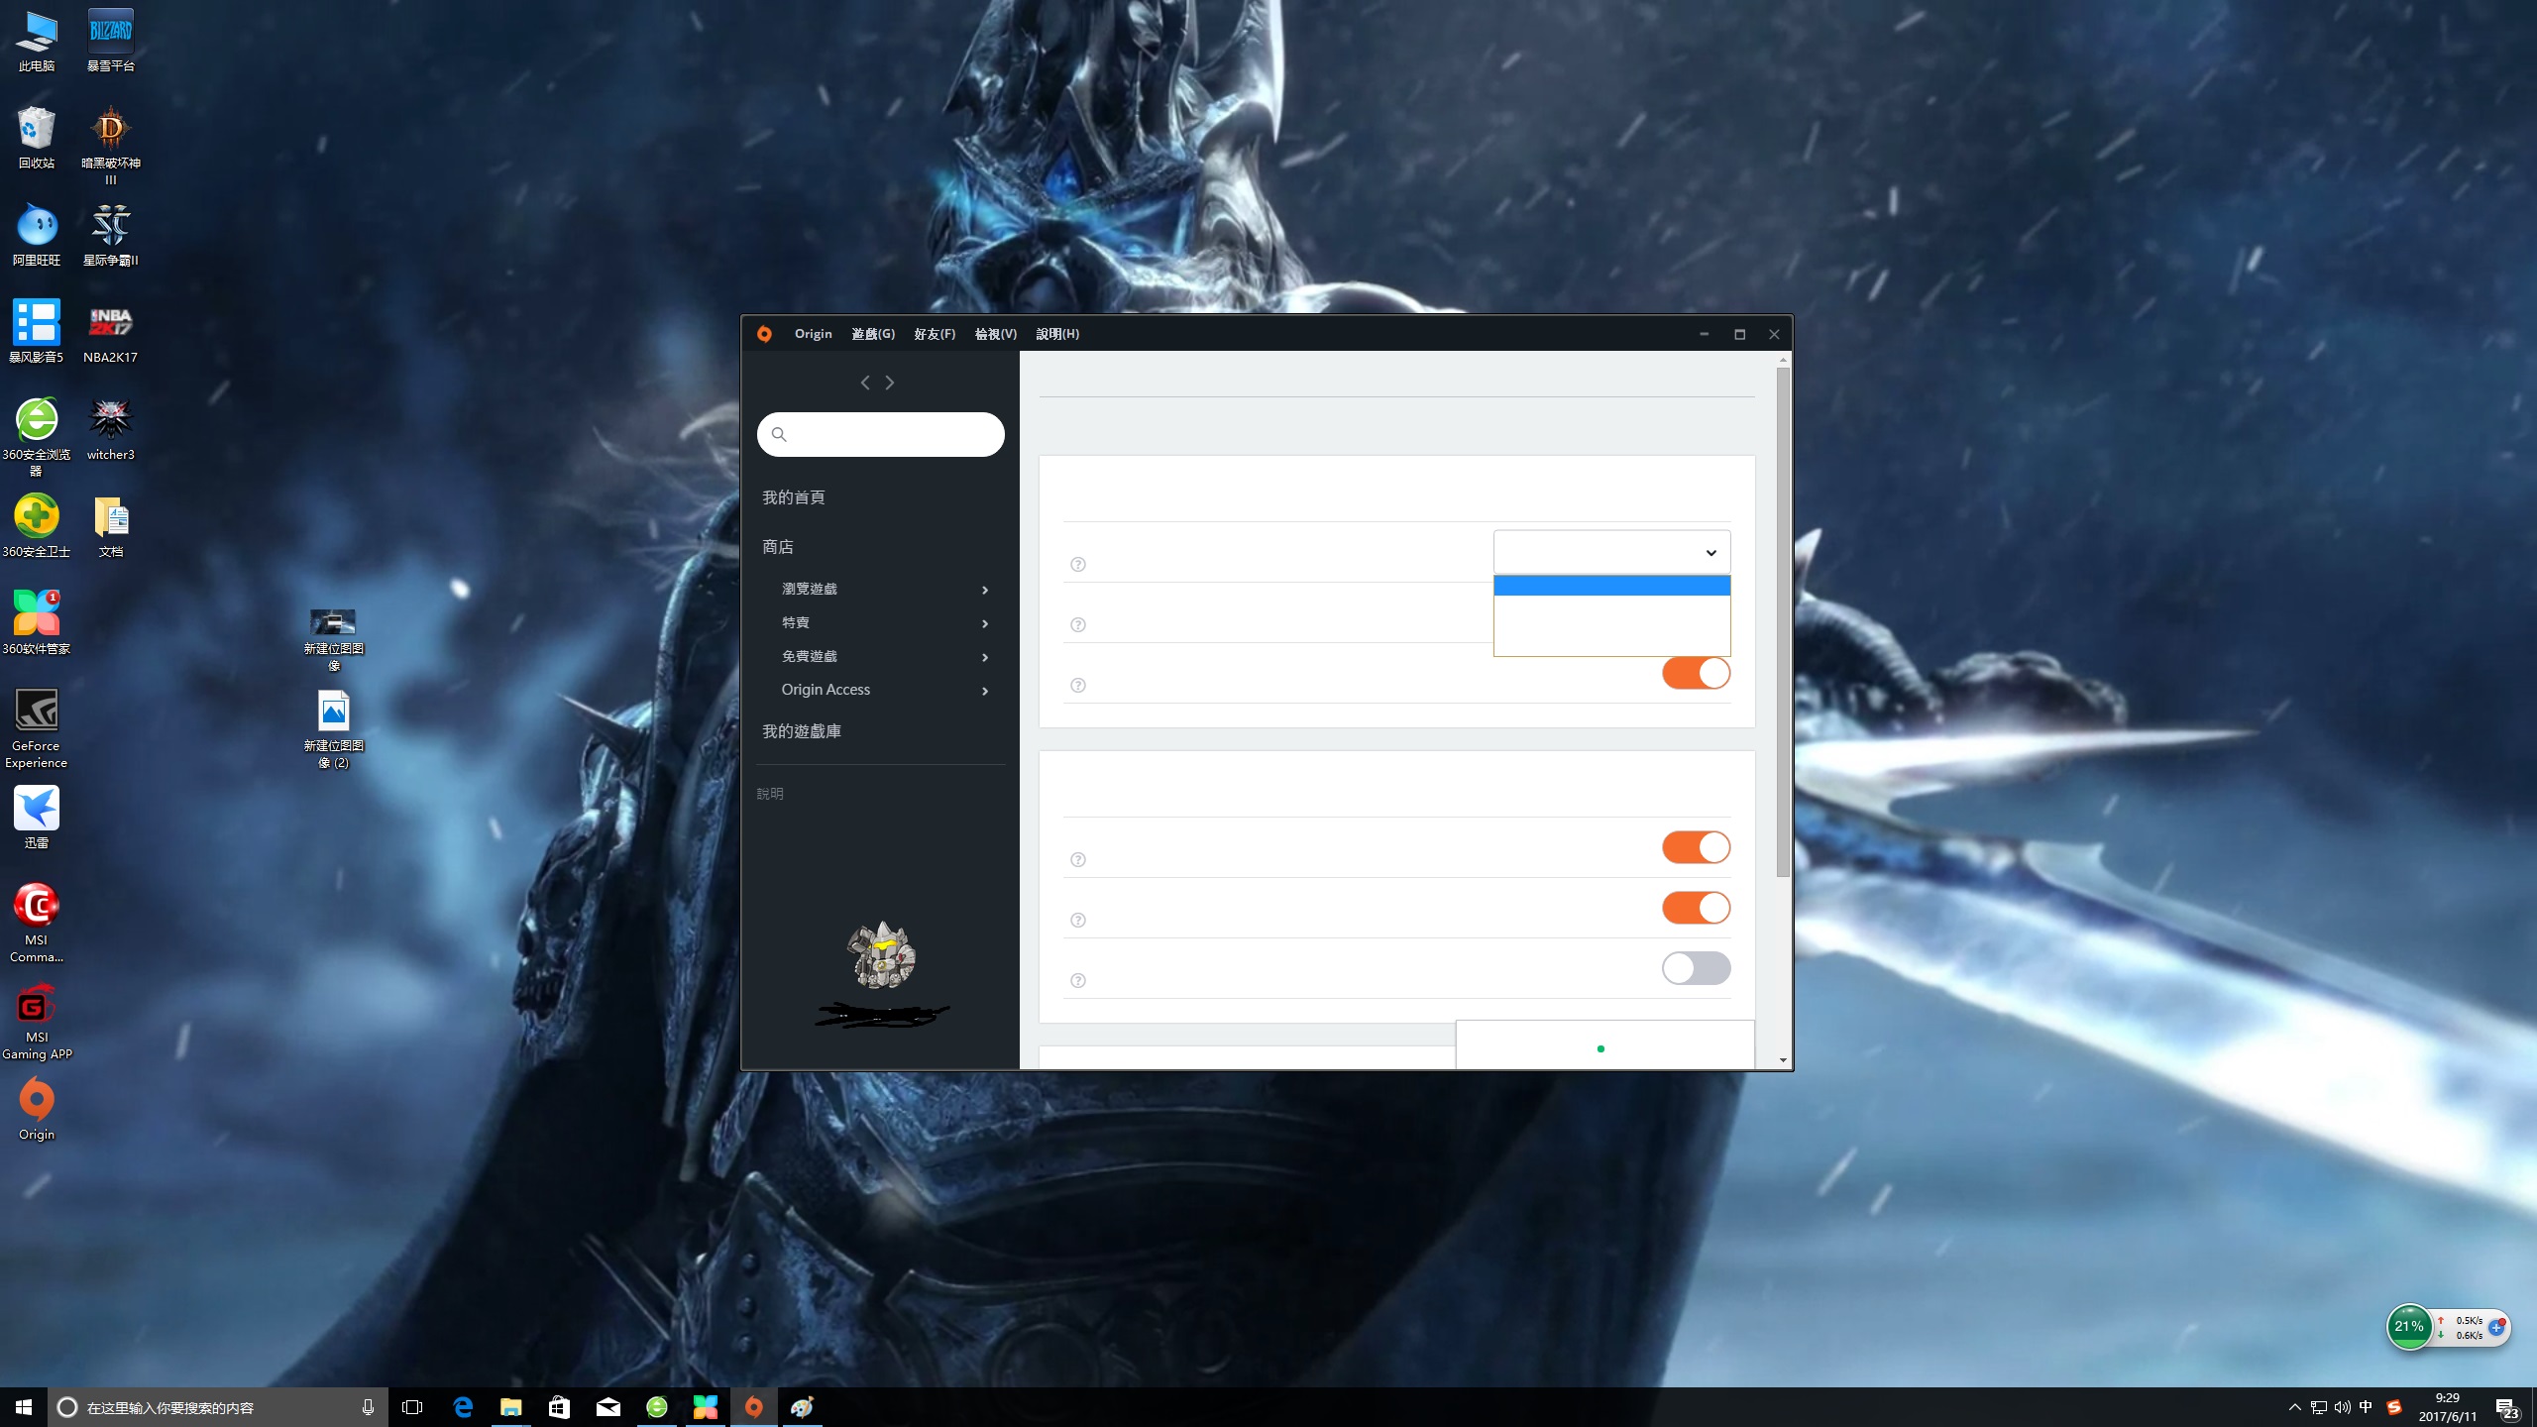The width and height of the screenshot is (2537, 1427).
Task: Click the user avatar in sidebar
Action: (881, 955)
